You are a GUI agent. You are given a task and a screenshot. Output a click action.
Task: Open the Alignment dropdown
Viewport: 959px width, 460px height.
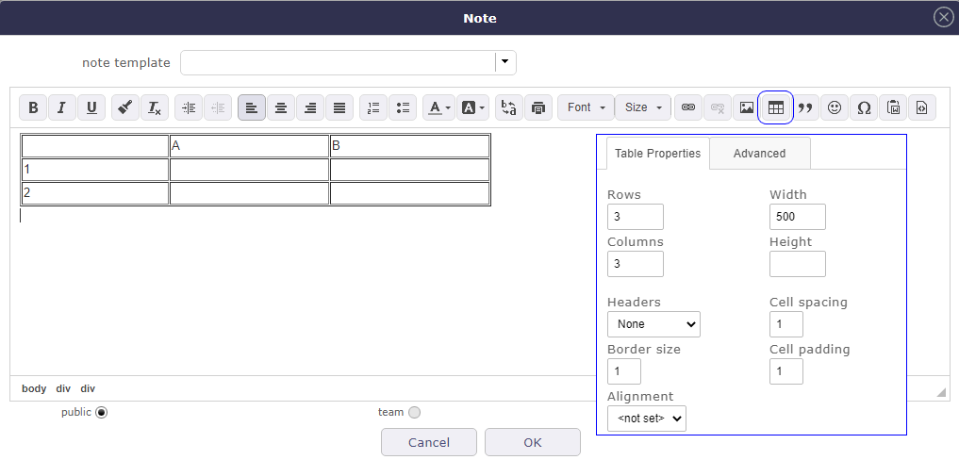(x=646, y=419)
